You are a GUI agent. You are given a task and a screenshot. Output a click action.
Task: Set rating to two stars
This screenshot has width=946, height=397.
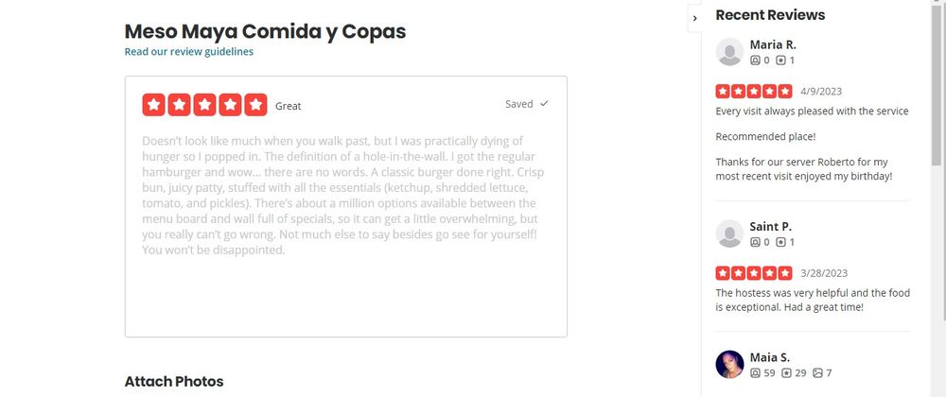coord(179,105)
